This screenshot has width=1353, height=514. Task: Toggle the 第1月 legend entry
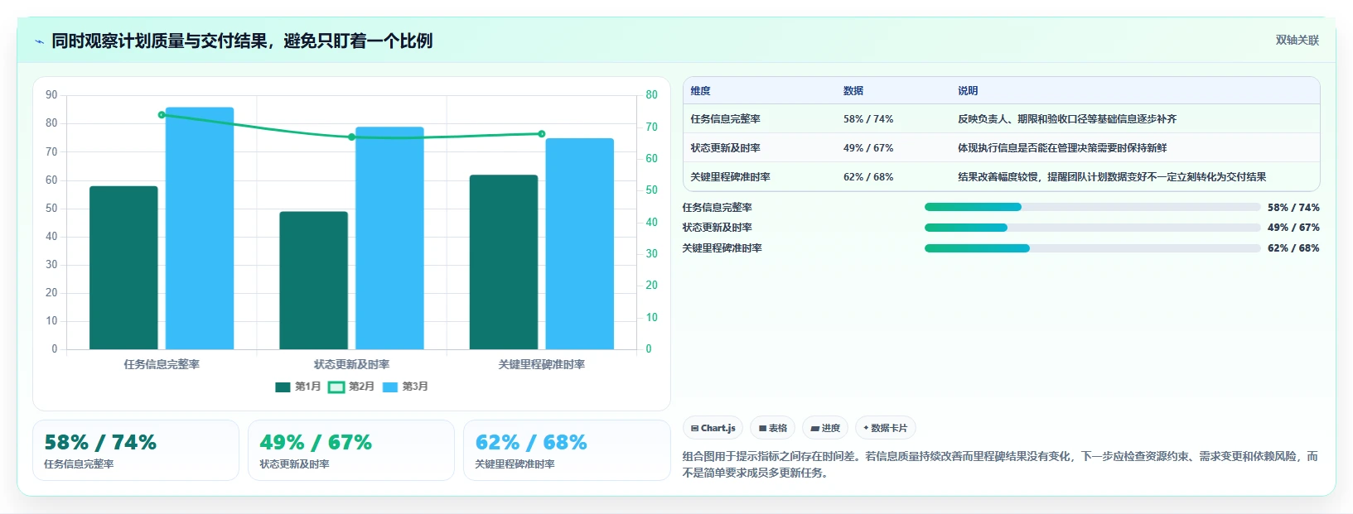(x=298, y=387)
